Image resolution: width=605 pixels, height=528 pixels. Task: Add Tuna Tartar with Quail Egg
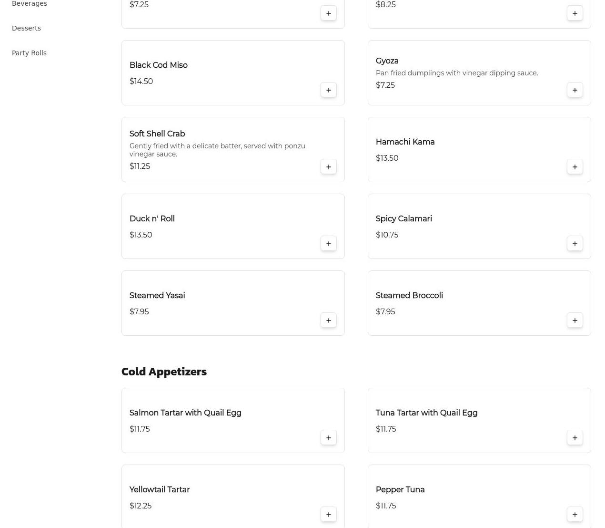575,438
